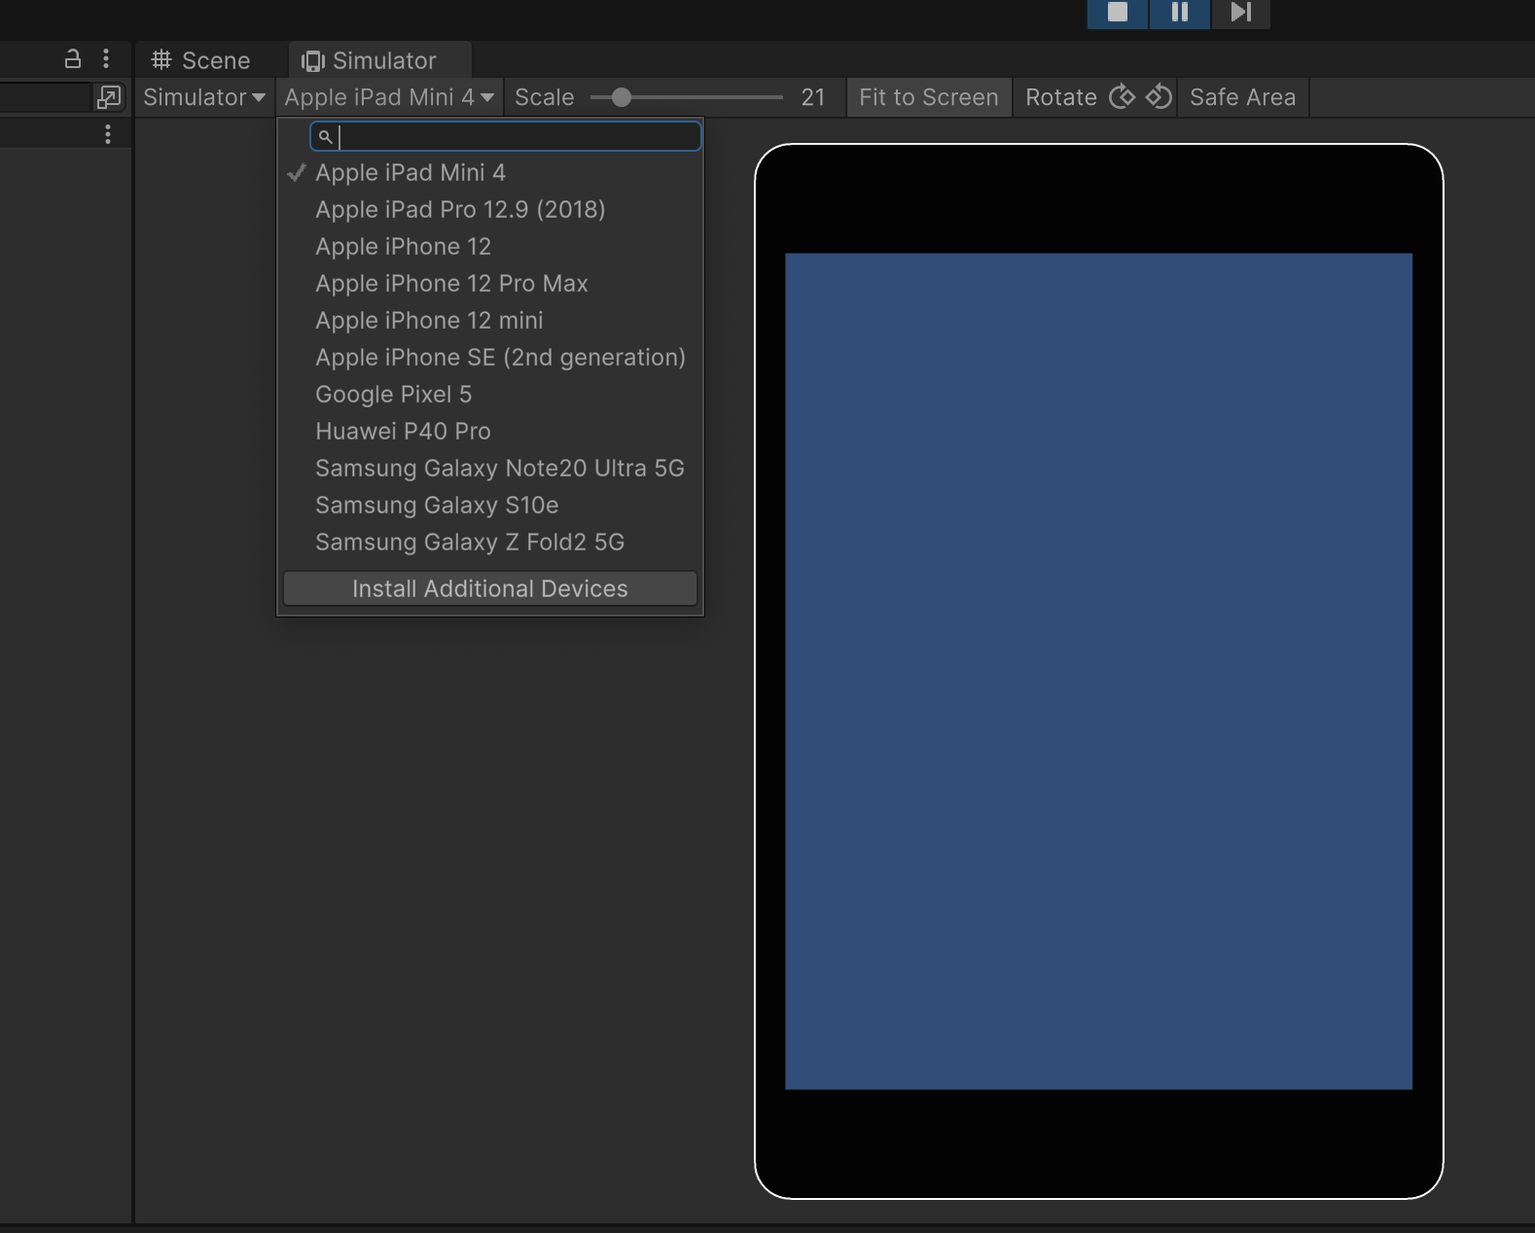Select Samsung Galaxy S10e

point(490,506)
